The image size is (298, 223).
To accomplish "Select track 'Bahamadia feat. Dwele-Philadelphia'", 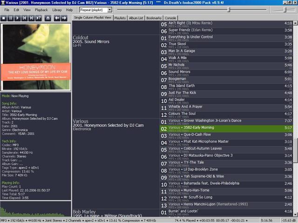I will [x=226, y=184].
